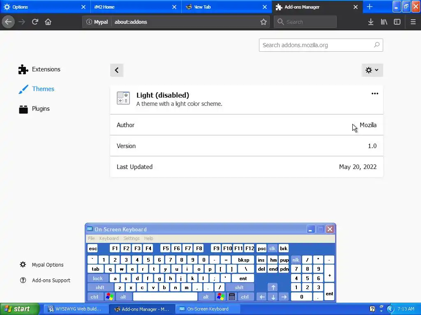Screen dimensions: 421x315
Task: Click the tab key on keyboard
Action: [x=95, y=269]
